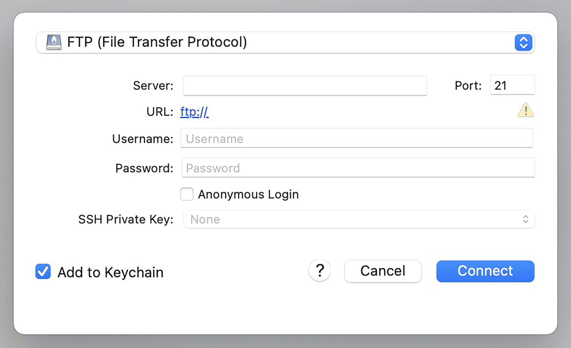Cancel the connection dialog
Image resolution: width=571 pixels, height=348 pixels.
383,271
